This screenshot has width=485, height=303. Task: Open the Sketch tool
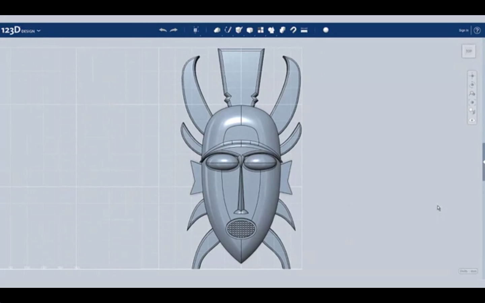pos(228,30)
